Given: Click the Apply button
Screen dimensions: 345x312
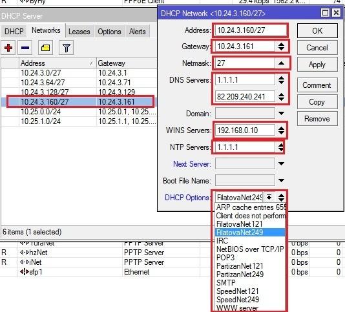Looking at the screenshot, I should click(317, 65).
